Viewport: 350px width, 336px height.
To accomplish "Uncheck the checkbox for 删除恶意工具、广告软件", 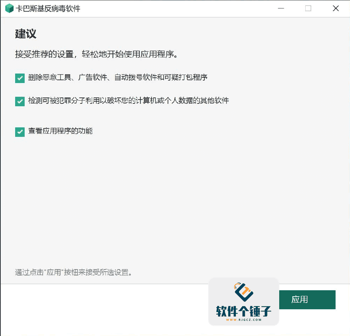I will click(20, 78).
